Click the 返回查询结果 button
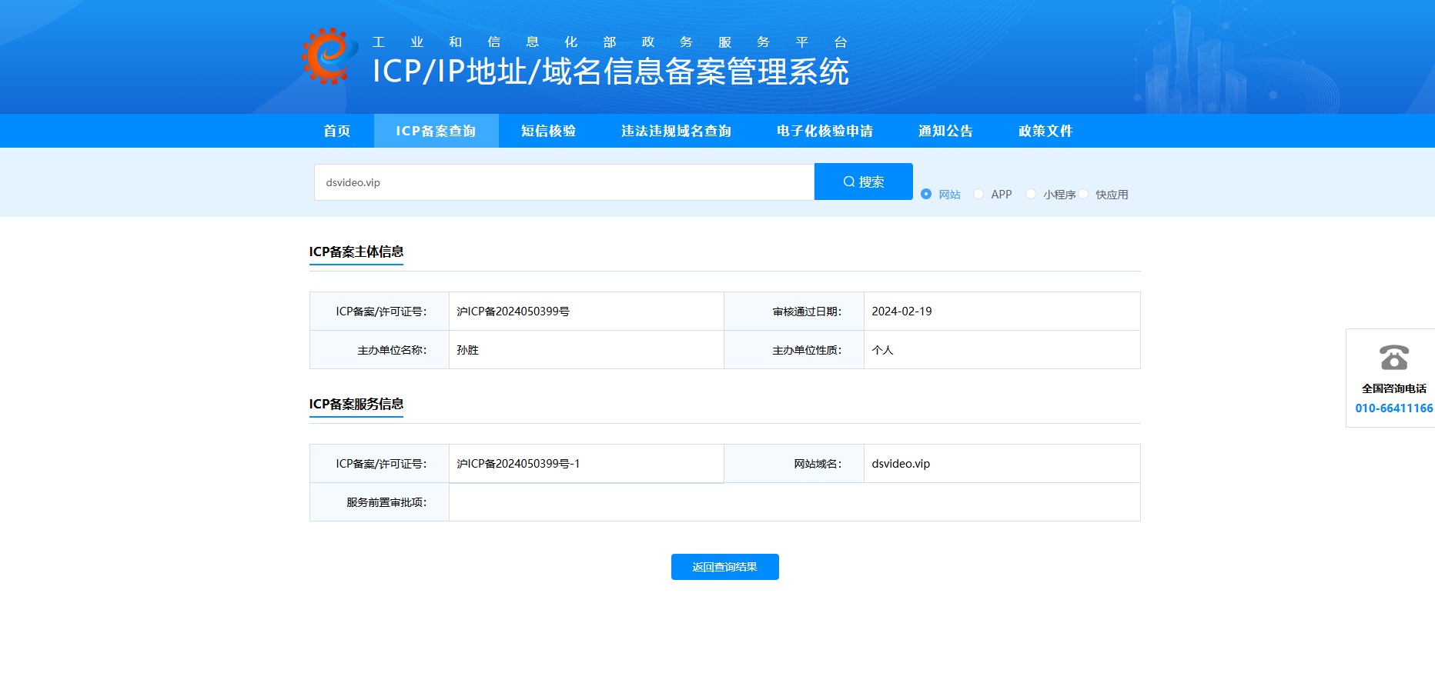Screen dimensions: 1435x683 click(x=725, y=567)
